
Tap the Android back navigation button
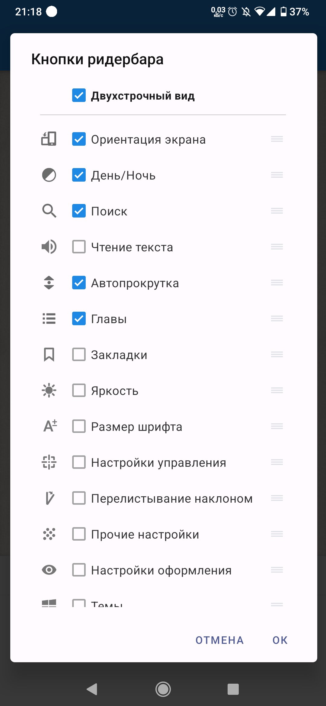pyautogui.click(x=92, y=689)
